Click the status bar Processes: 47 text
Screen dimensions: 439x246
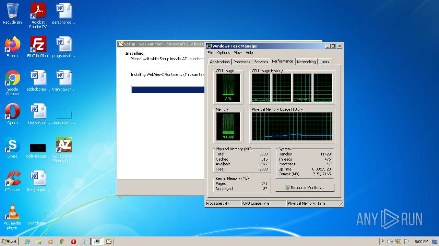217,203
